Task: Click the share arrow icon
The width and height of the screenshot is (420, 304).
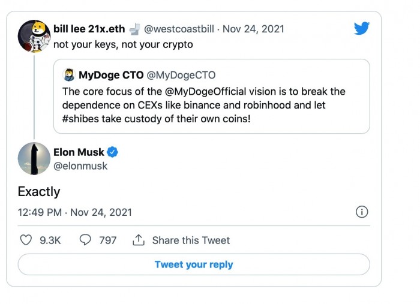Action: pos(139,240)
